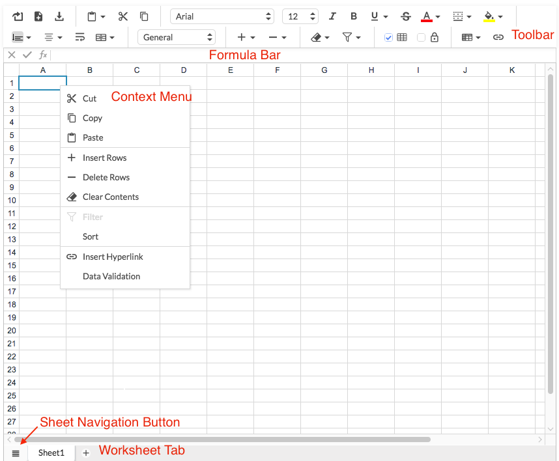Click the horizontal text alignment icon
Screen dimensions: 559x461
(49, 37)
